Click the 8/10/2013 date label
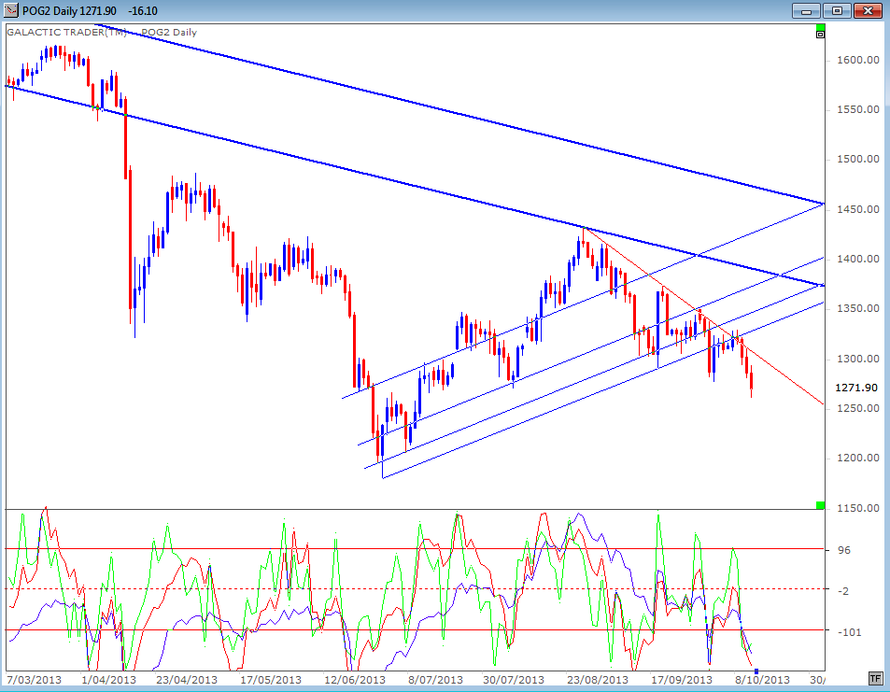The width and height of the screenshot is (890, 692). (762, 680)
